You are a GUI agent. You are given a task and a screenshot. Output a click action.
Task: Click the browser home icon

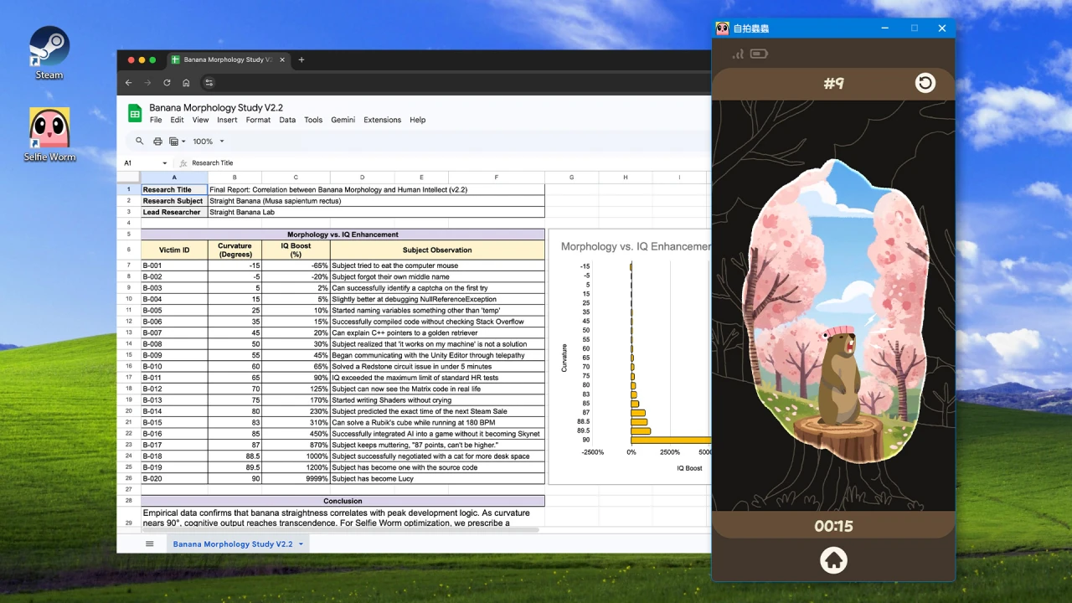[186, 83]
